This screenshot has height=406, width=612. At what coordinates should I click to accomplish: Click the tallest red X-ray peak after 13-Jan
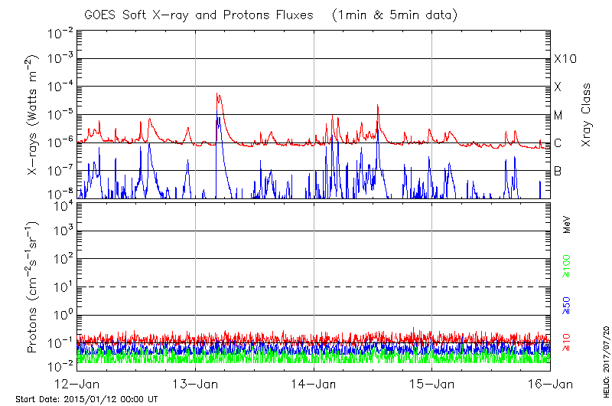pos(218,95)
